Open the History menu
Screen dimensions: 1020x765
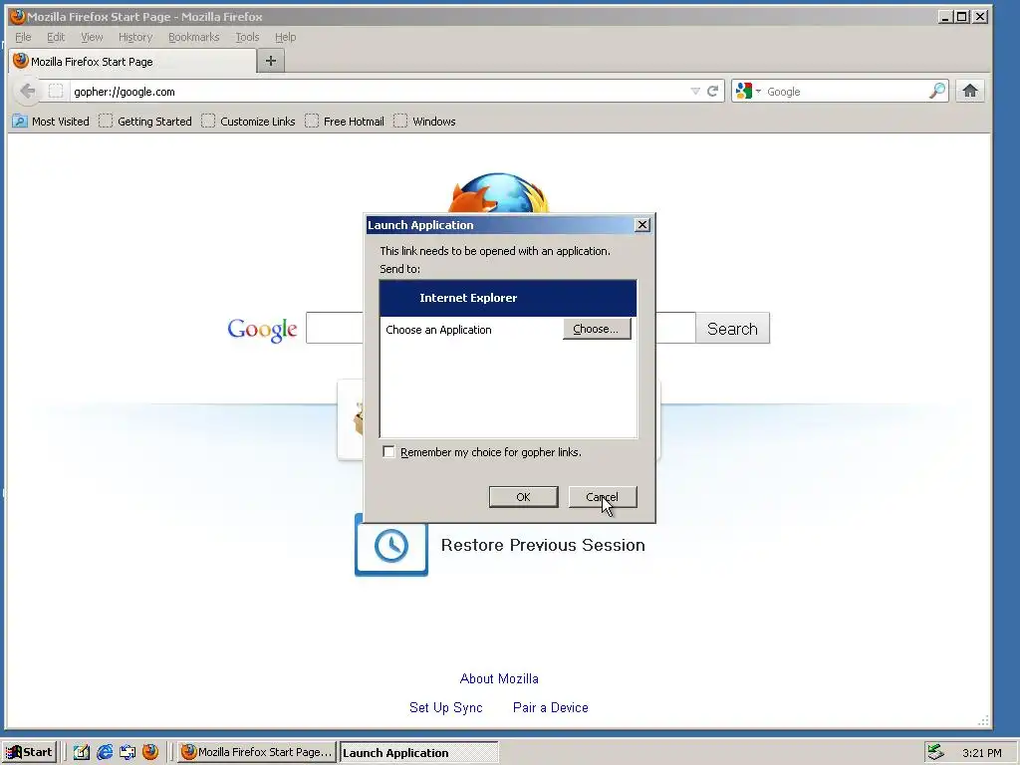(x=135, y=37)
